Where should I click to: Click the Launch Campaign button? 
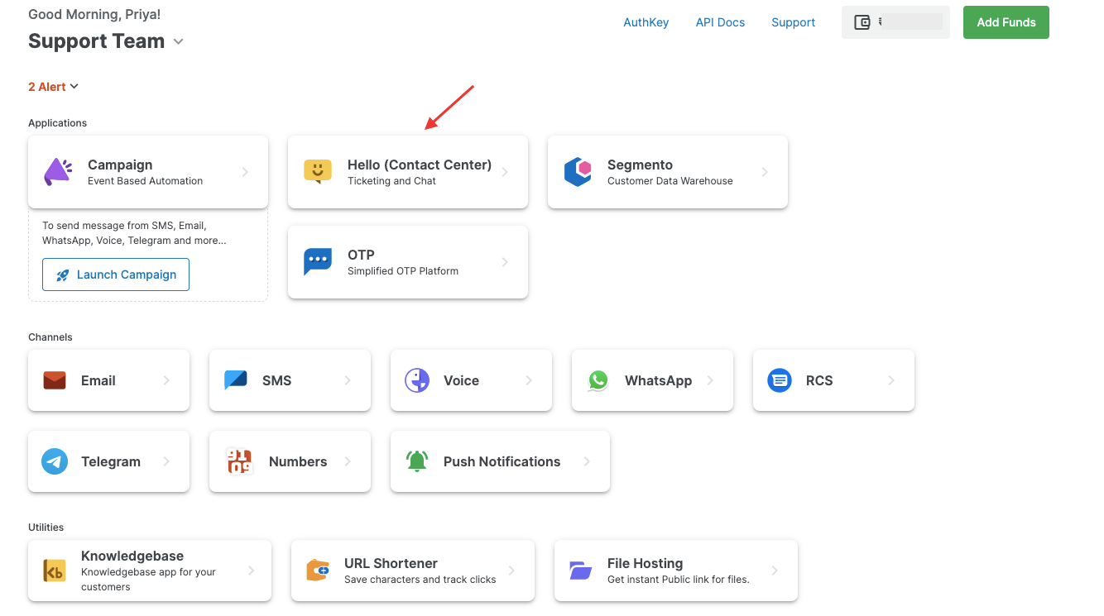click(x=116, y=275)
